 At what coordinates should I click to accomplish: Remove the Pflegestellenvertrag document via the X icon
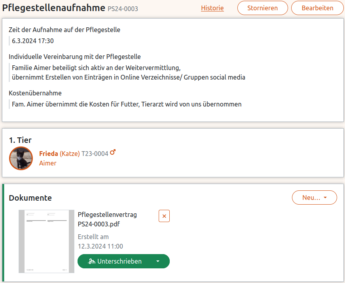tap(164, 216)
